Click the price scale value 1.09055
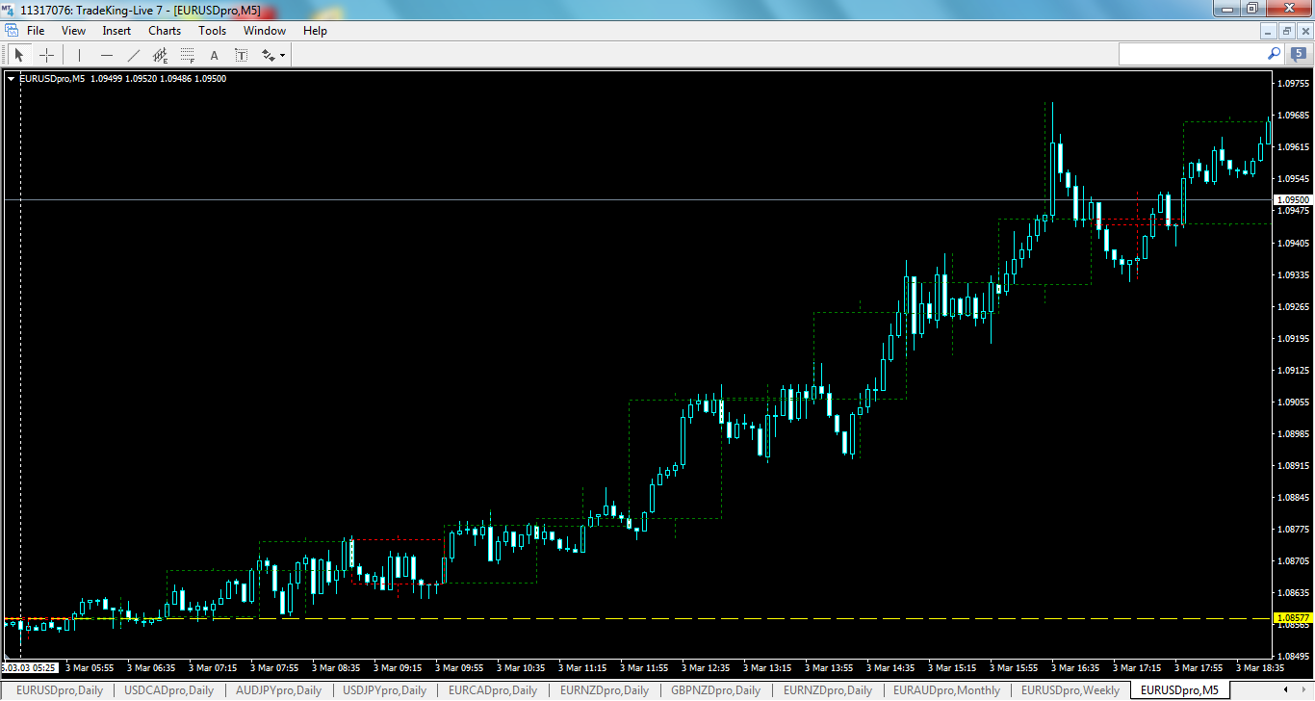The width and height of the screenshot is (1315, 701). click(x=1295, y=402)
